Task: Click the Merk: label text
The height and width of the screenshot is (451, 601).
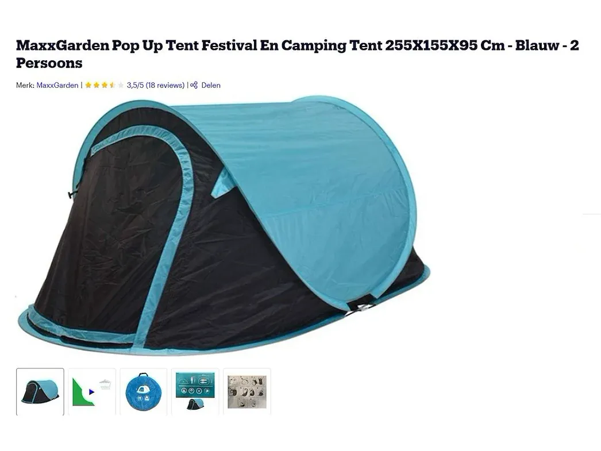Action: pos(25,85)
